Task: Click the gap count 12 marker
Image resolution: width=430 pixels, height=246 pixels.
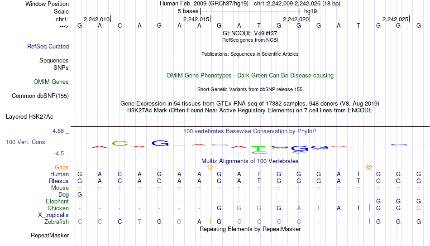Action: point(210,168)
